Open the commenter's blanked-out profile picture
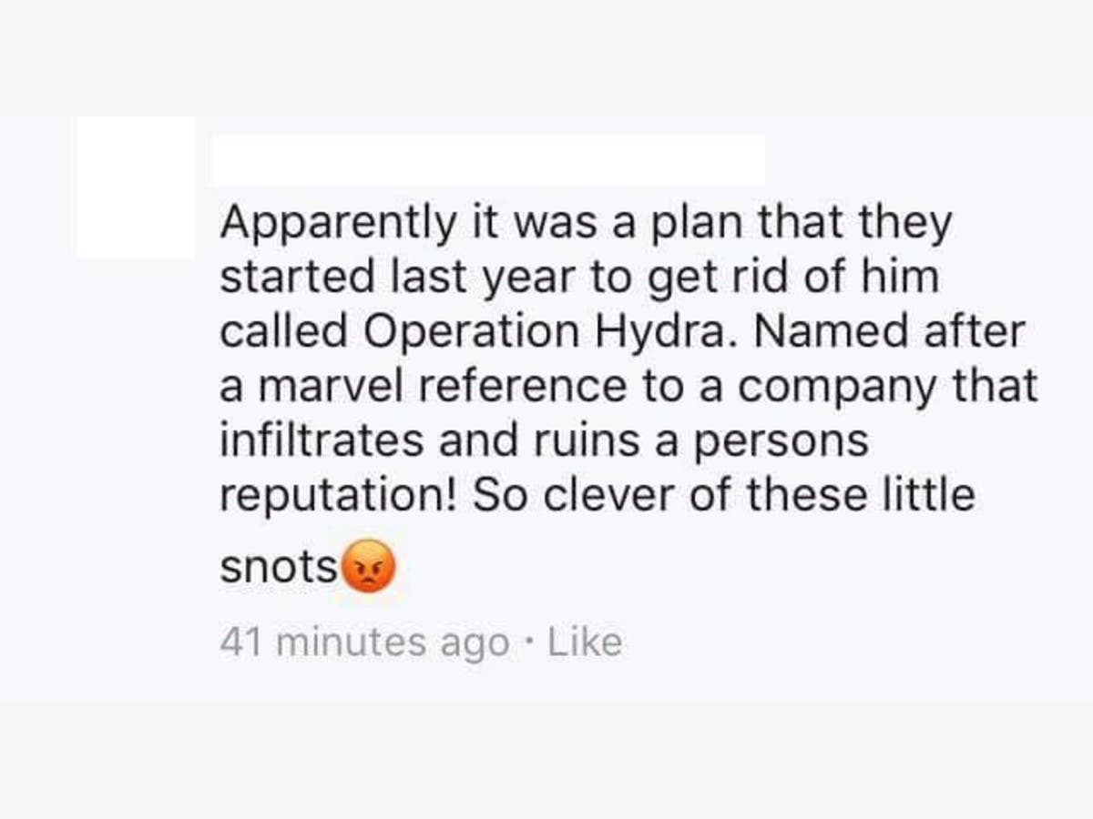This screenshot has width=1093, height=819. (x=135, y=187)
